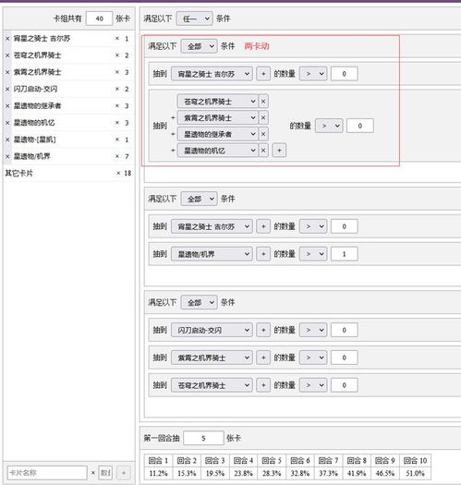Click the 星遗物/机界 count of 7
Image resolution: width=461 pixels, height=485 pixels.
[x=127, y=156]
